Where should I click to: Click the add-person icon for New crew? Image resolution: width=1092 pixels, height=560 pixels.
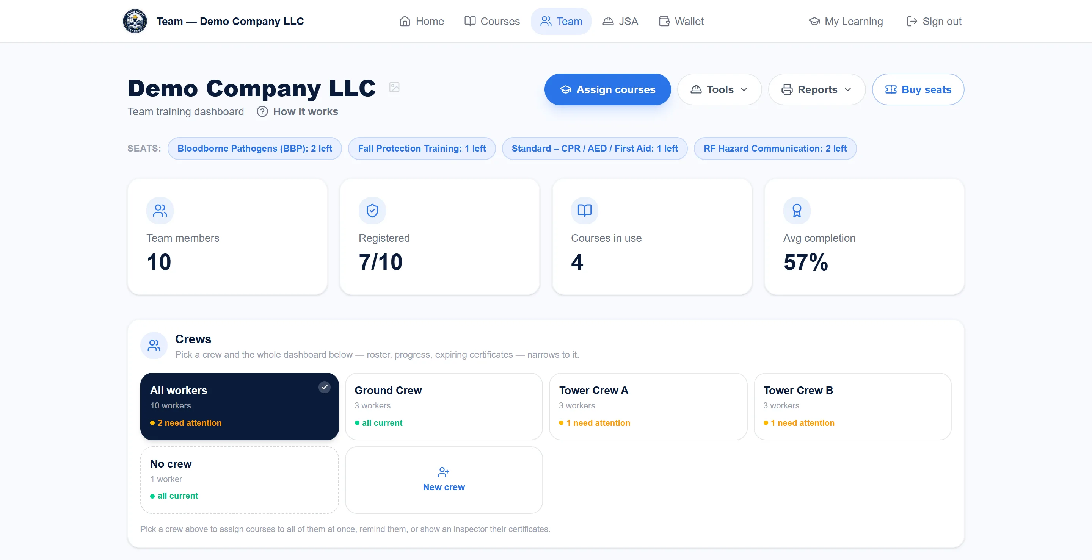(443, 472)
